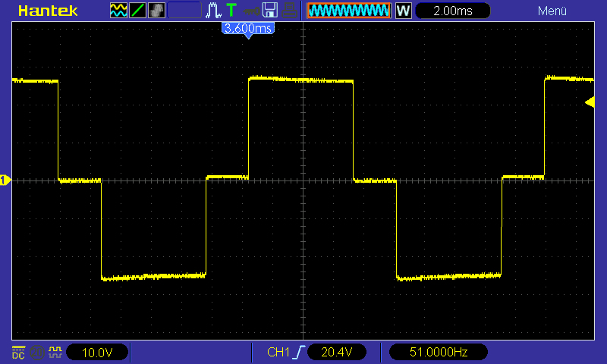Toggle the bandwidth limit indicator
The height and width of the screenshot is (364, 607).
coord(37,353)
